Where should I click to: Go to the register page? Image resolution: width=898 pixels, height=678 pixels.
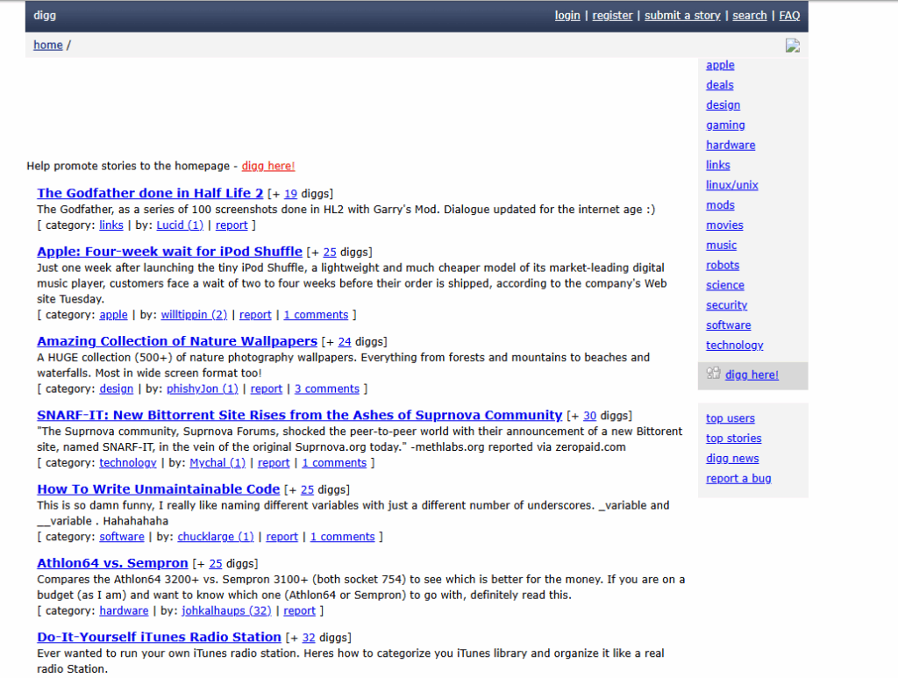(612, 16)
